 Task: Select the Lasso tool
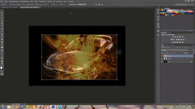(2, 18)
